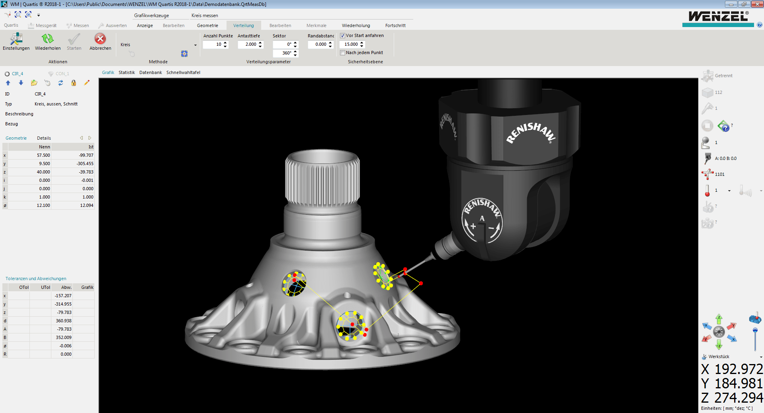764x413 pixels.
Task: Click the coordinate system 1101 icon
Action: coord(707,174)
